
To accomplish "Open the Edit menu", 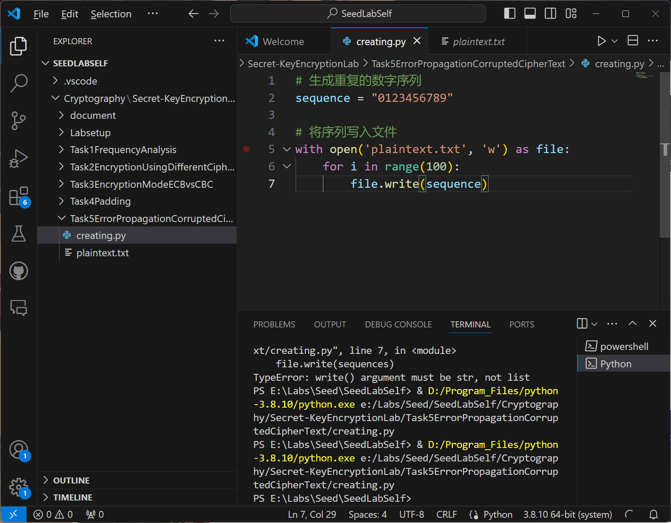I will [x=70, y=14].
